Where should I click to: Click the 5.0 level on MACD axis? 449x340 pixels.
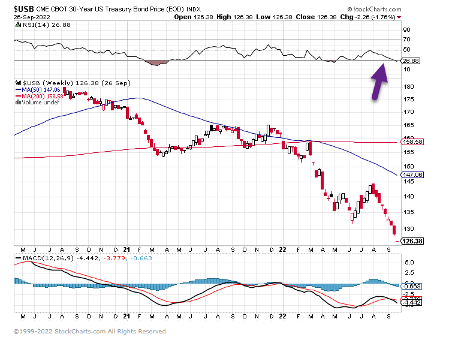tap(409, 263)
